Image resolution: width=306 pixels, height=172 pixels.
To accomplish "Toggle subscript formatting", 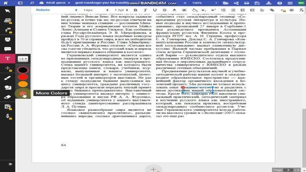I will pos(204,10).
